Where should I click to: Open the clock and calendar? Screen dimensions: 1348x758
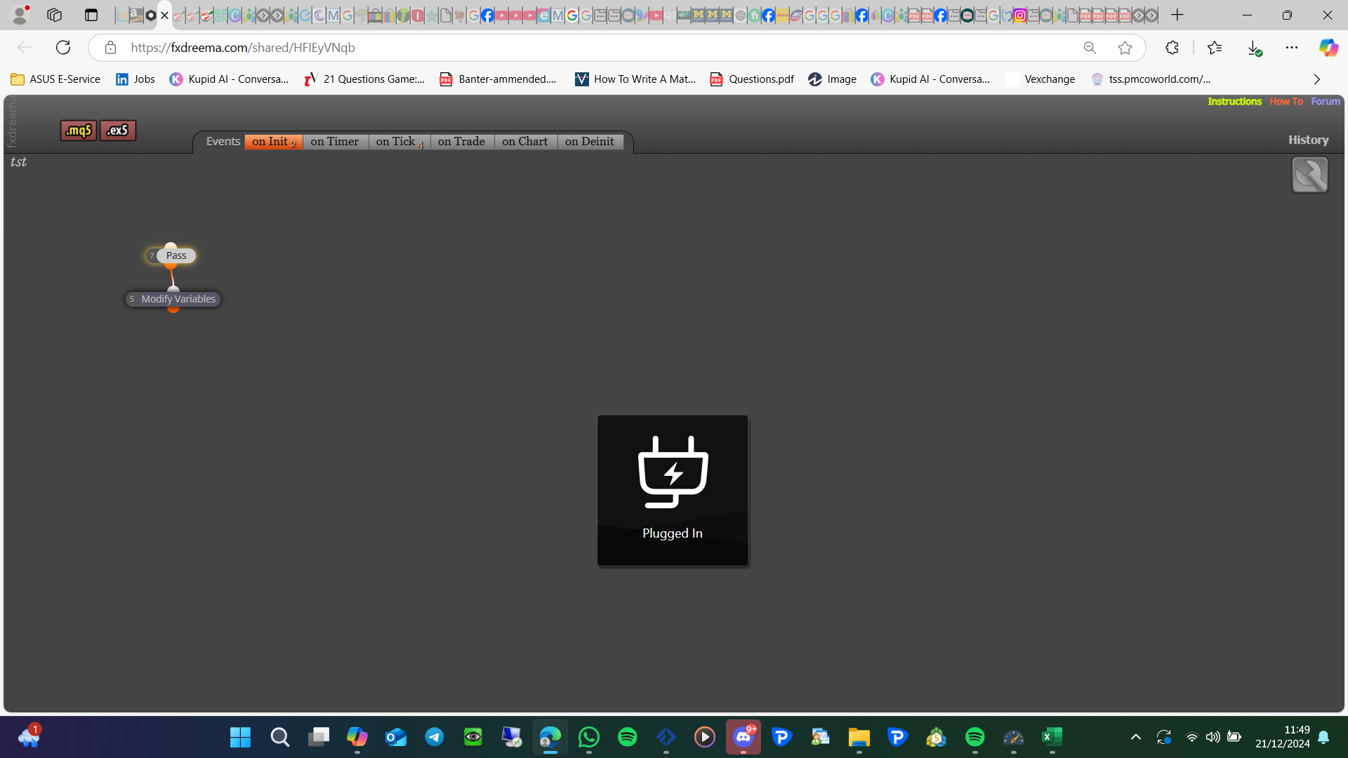[1282, 737]
